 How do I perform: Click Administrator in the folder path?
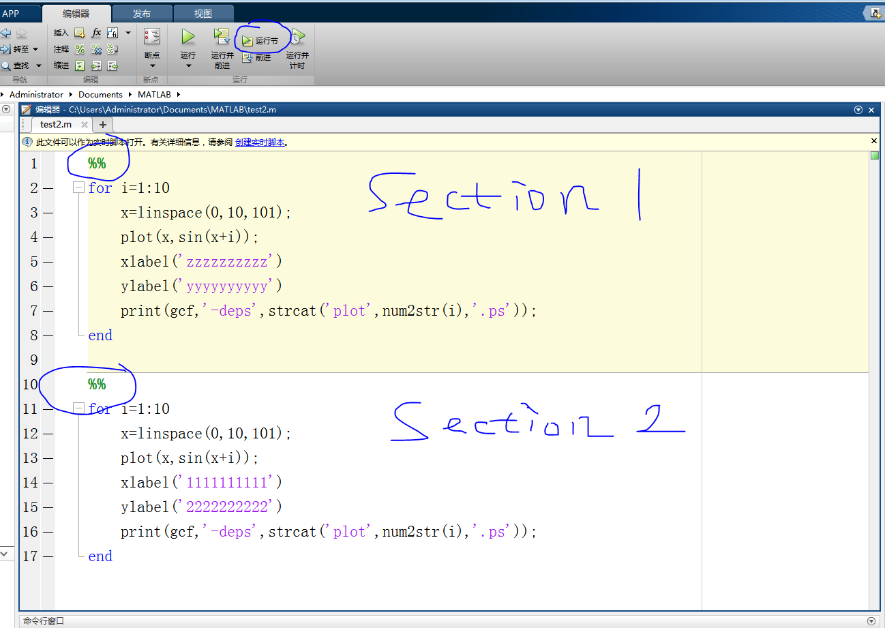pos(36,95)
